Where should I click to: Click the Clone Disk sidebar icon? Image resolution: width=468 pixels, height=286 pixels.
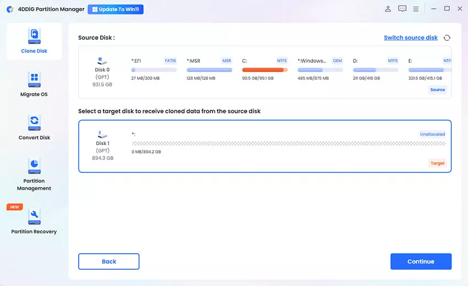[34, 37]
